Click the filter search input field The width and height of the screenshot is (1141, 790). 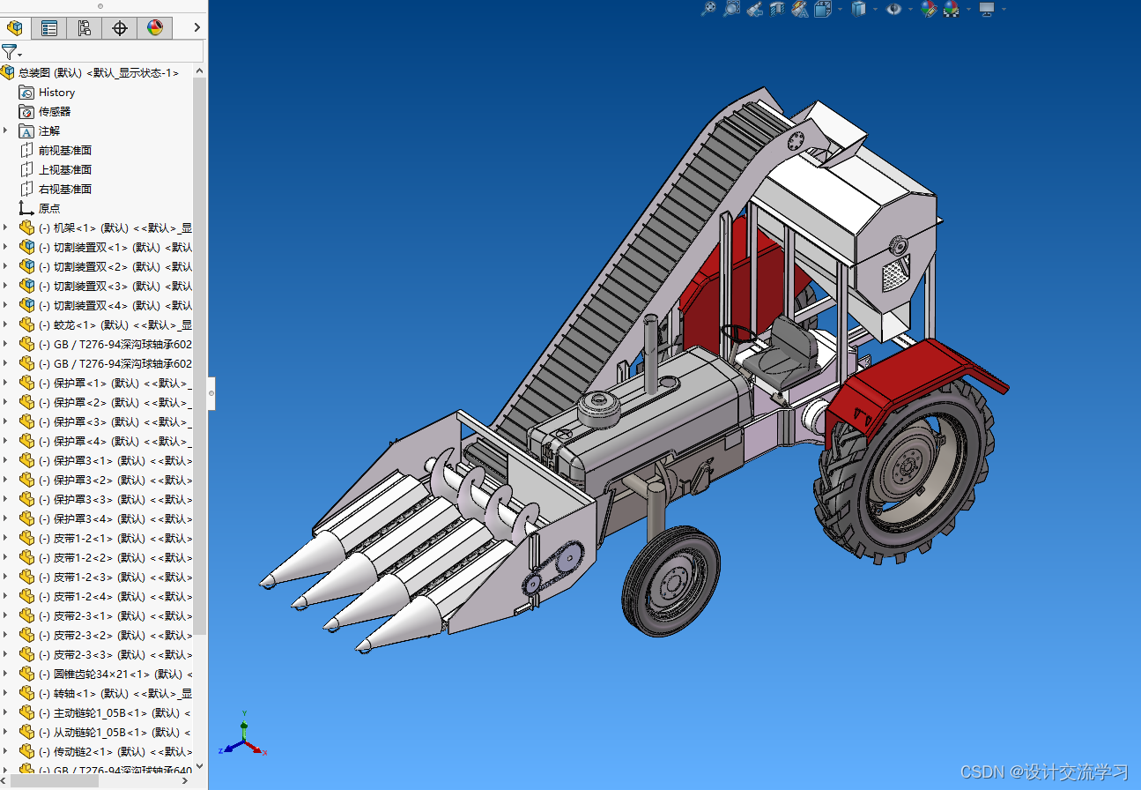pos(113,51)
